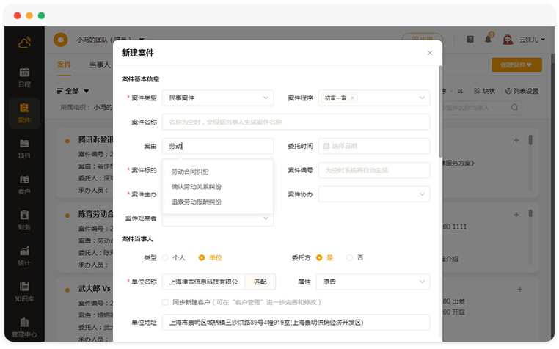The image size is (559, 349).
Task: Click the background case search box
Action: pos(482,108)
